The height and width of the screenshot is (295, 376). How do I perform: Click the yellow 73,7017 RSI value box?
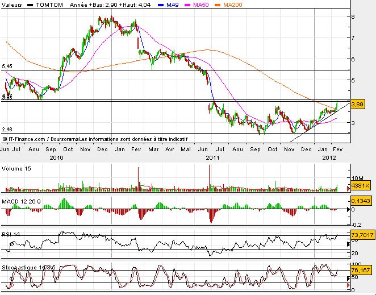point(363,235)
